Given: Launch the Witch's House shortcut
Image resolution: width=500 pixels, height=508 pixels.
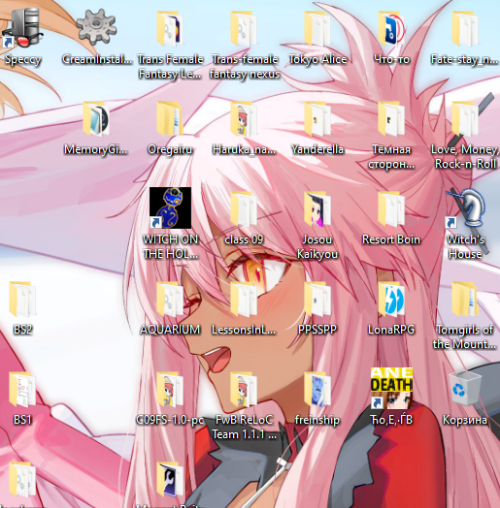Looking at the screenshot, I should click(x=465, y=208).
